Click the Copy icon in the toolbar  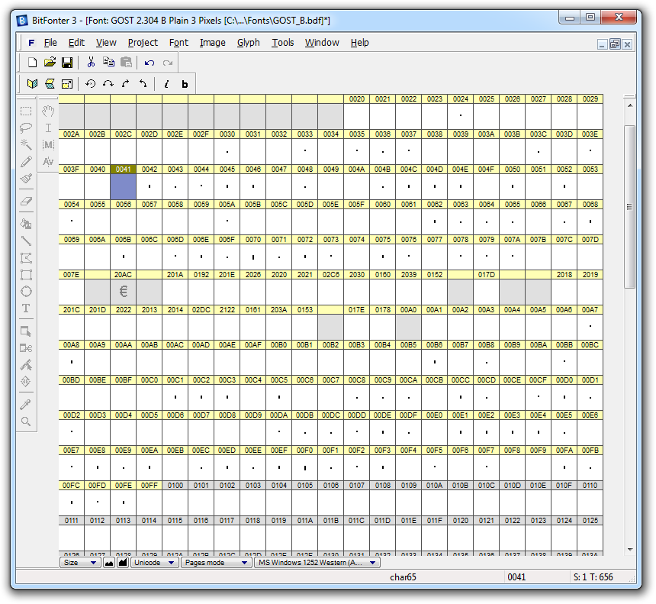click(x=109, y=63)
